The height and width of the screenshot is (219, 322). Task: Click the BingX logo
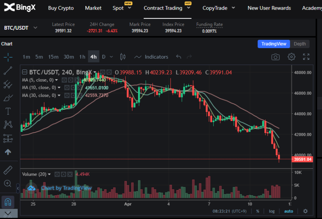point(20,8)
